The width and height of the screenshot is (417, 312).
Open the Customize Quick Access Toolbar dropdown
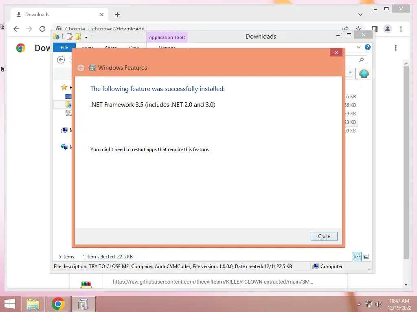[86, 37]
